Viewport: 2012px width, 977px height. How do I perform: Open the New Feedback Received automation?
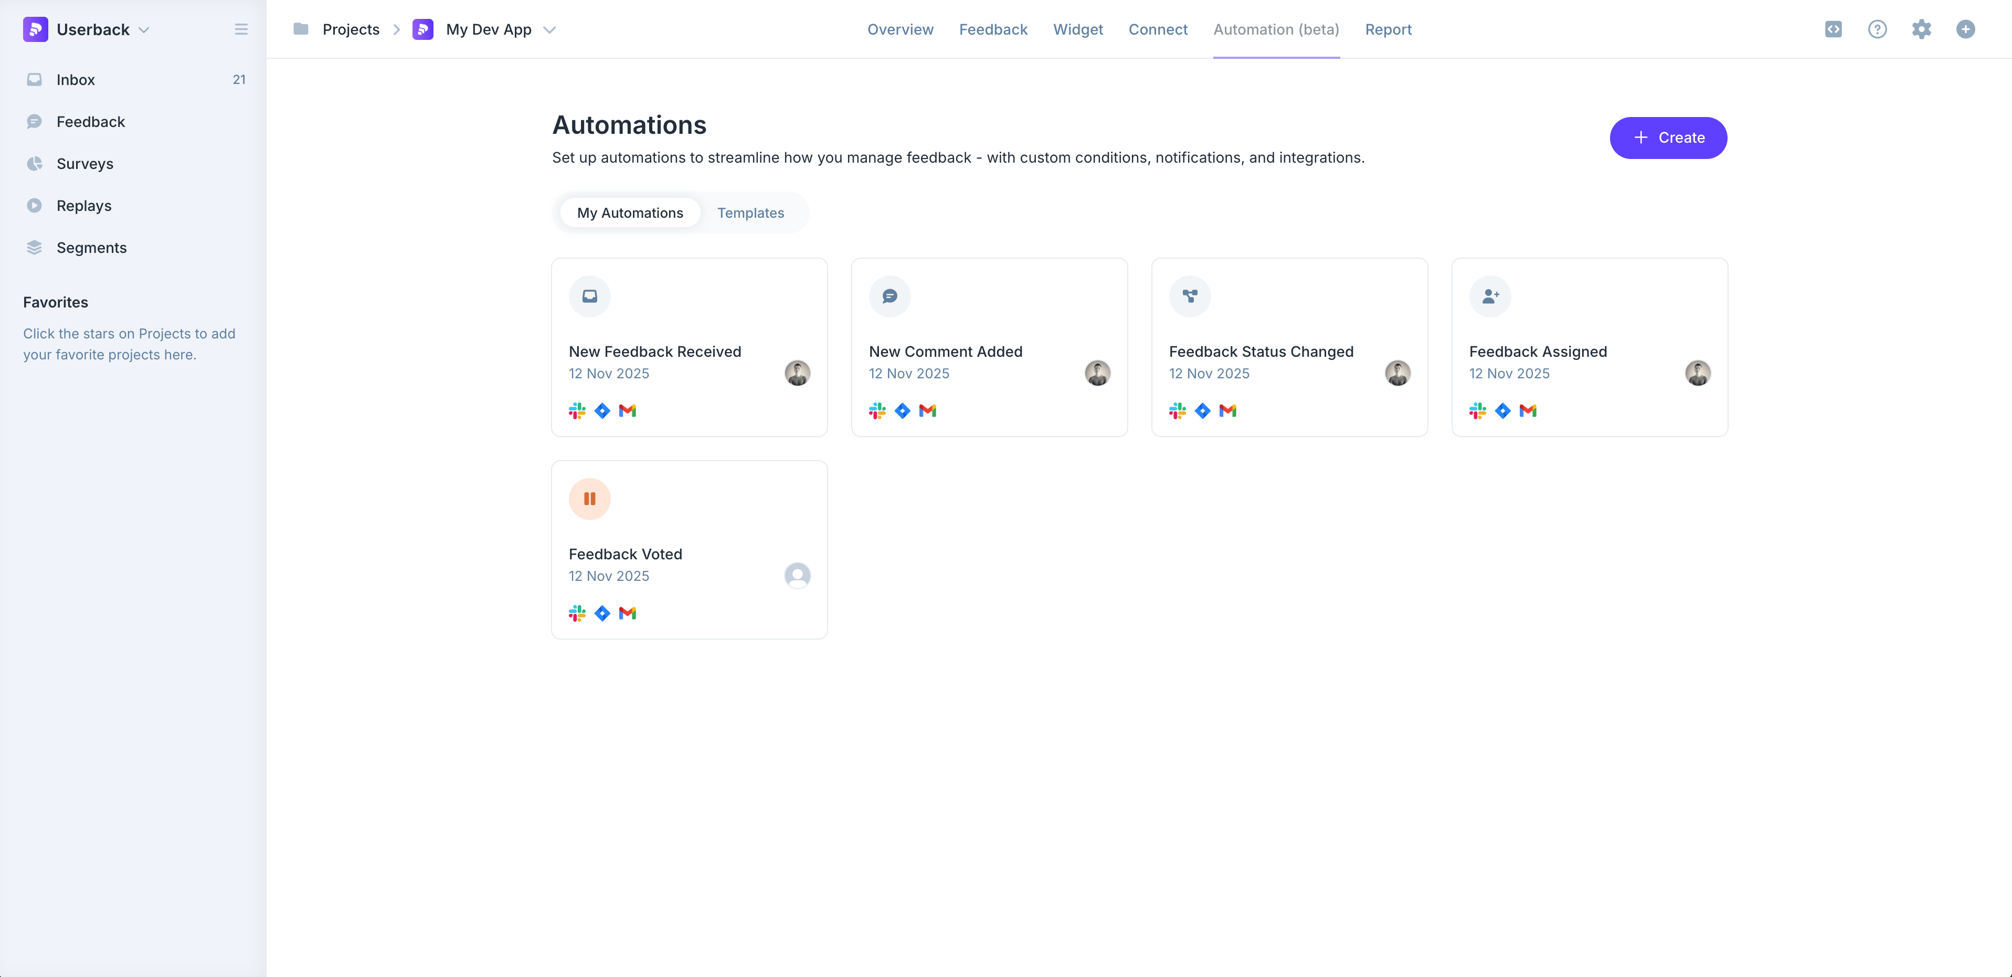689,347
